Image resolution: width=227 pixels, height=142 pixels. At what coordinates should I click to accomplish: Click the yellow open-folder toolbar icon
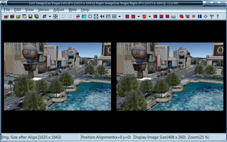pyautogui.click(x=18, y=17)
